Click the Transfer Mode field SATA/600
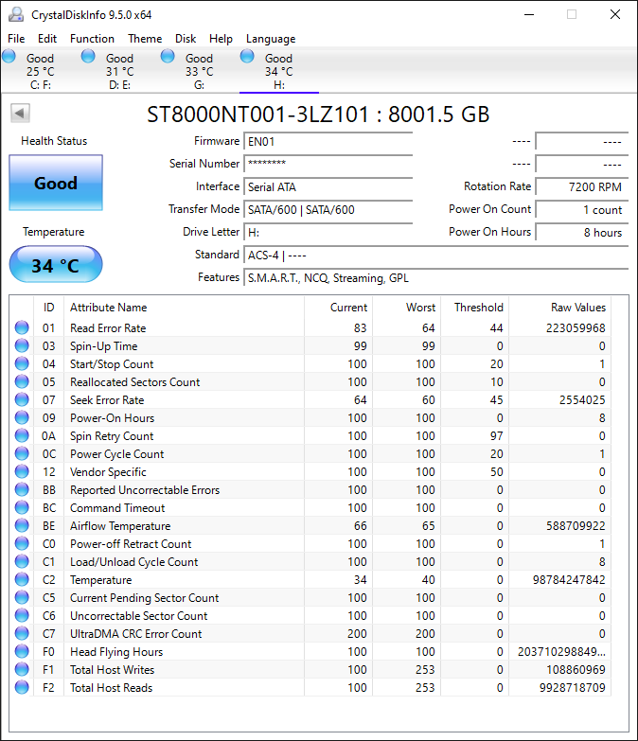 point(328,209)
